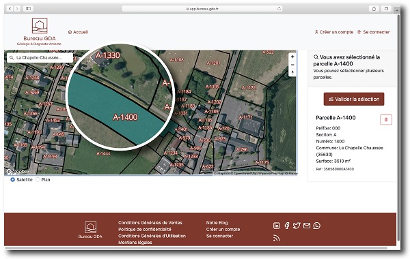410x259 pixels.
Task: Zoom out on the map
Action: [x=292, y=65]
